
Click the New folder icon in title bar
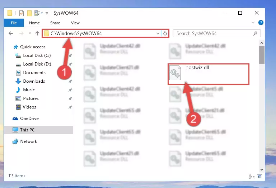coord(29,13)
